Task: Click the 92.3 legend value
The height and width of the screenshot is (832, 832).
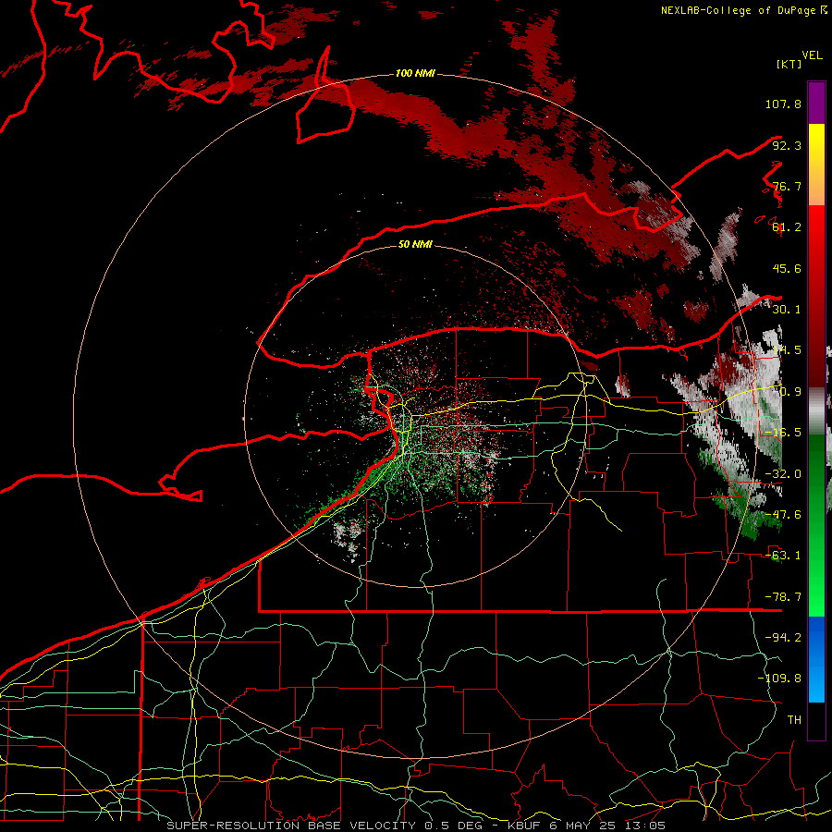Action: click(787, 145)
